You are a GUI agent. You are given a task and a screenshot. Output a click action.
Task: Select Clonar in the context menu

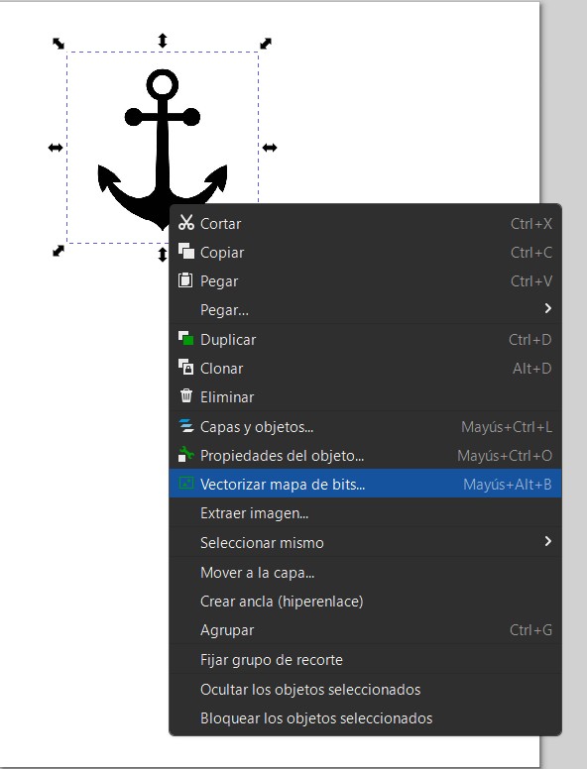click(365, 369)
